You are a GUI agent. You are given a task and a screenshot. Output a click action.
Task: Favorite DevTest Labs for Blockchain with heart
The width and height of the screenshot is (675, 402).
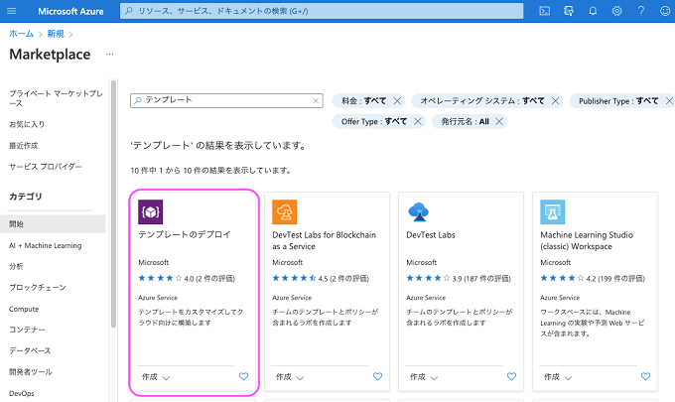[377, 376]
